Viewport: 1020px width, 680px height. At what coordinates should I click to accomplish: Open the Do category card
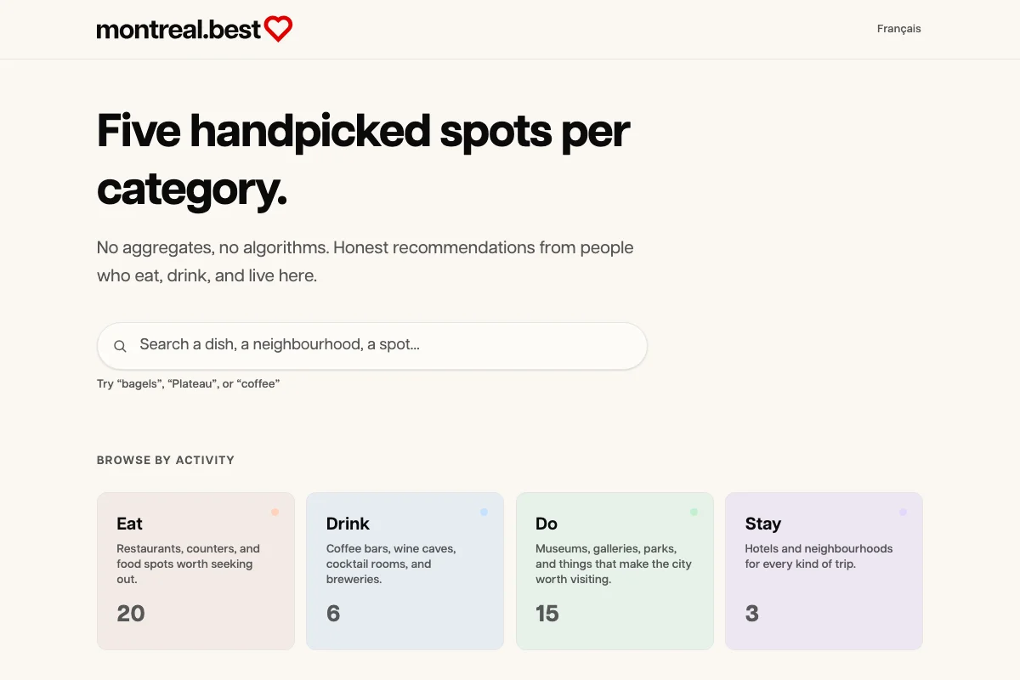[615, 569]
